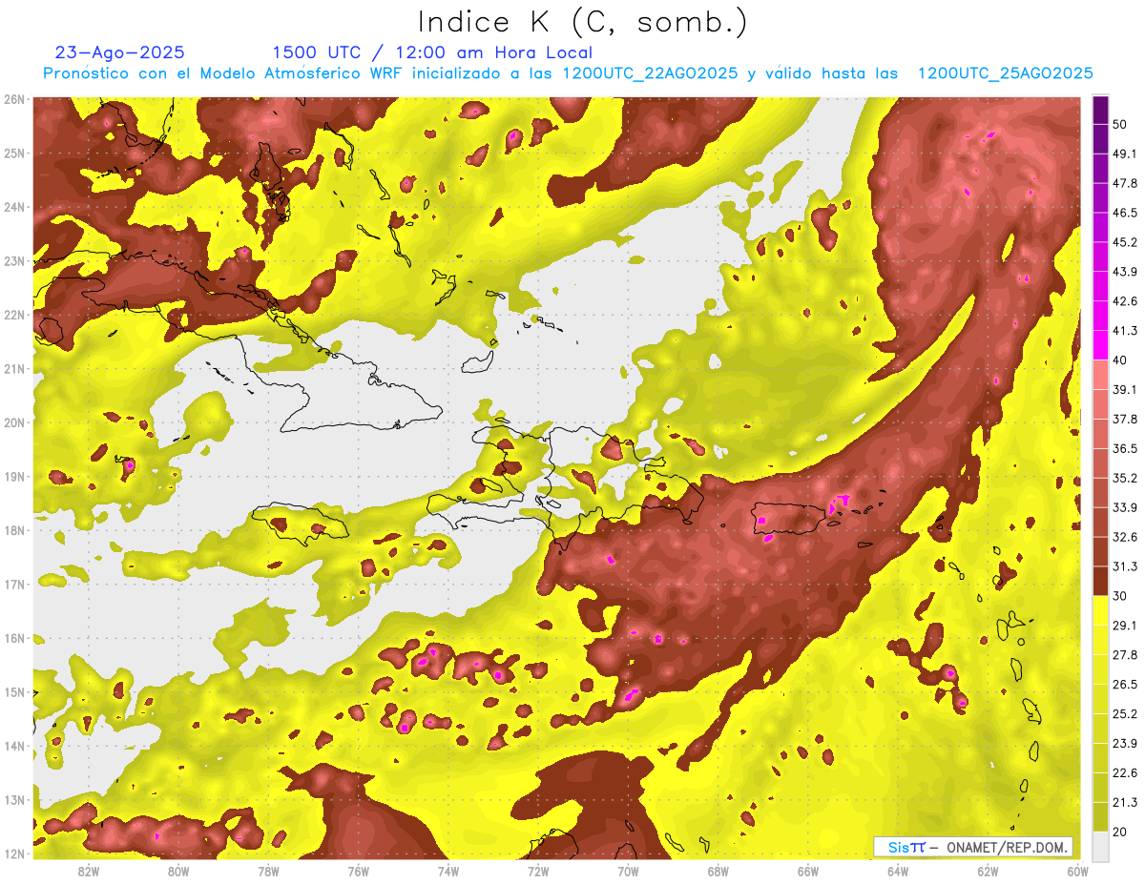Select the "12N" latitude label
This screenshot has height=884, width=1145.
[x=14, y=853]
